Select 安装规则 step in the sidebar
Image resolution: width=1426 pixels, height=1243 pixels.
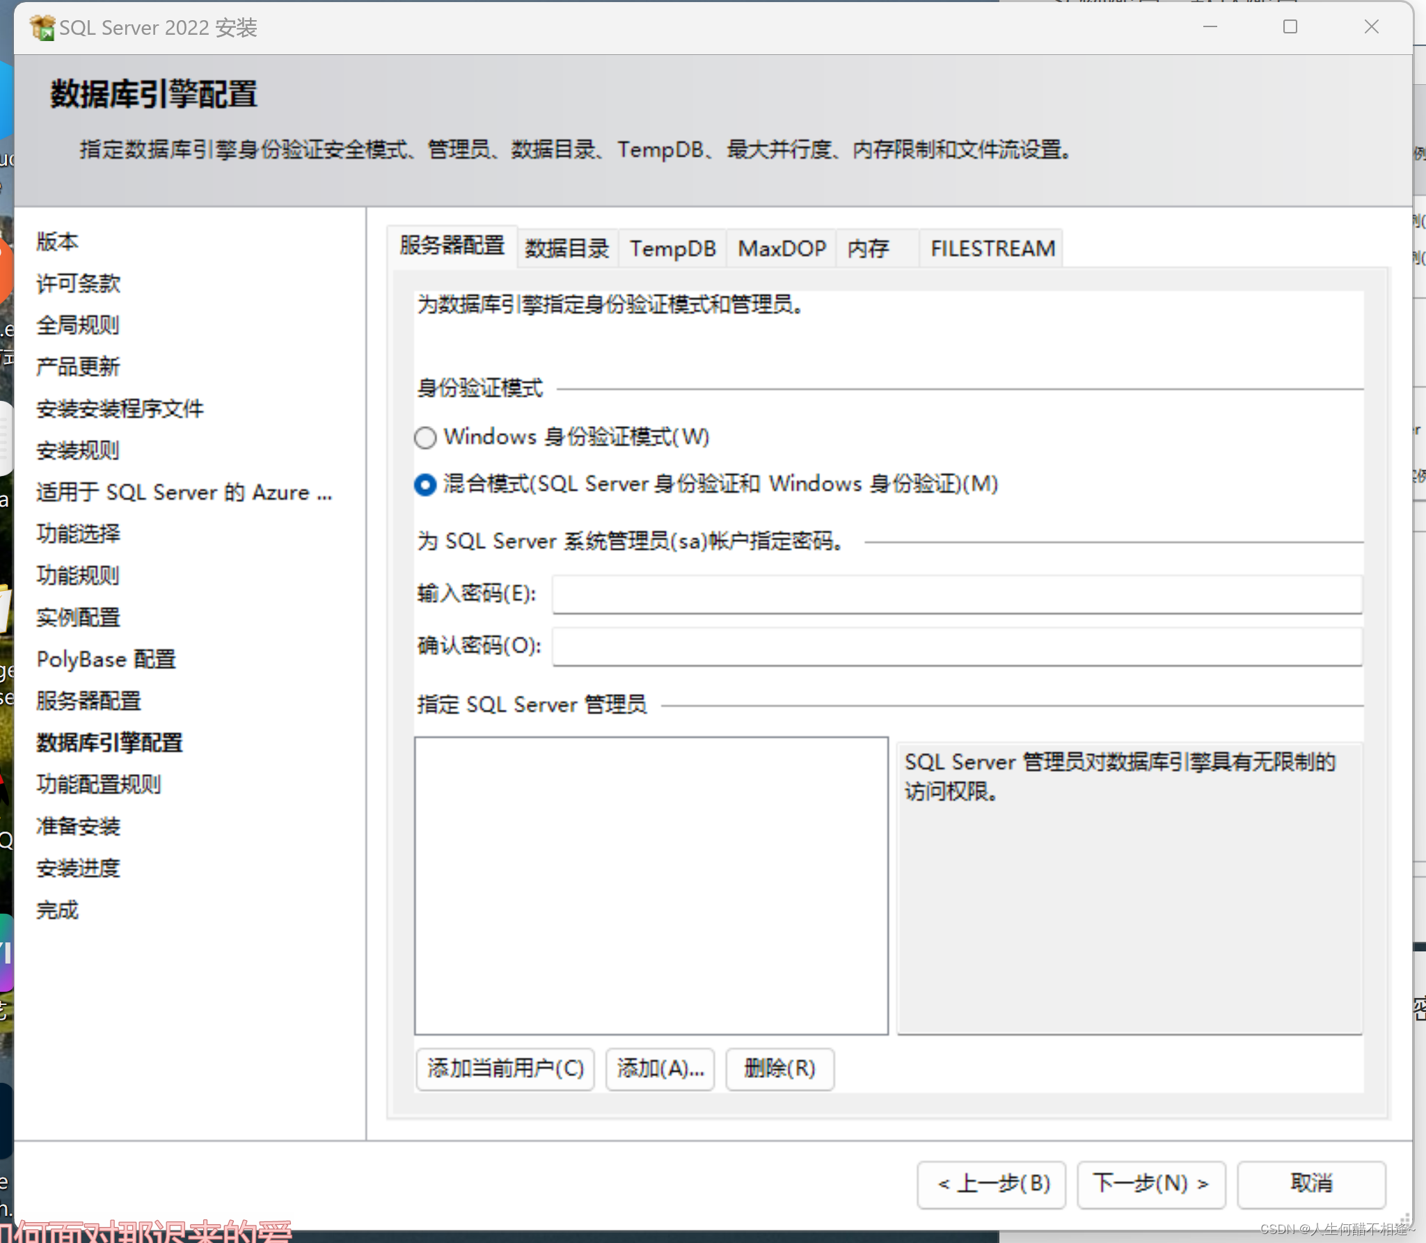(x=79, y=450)
